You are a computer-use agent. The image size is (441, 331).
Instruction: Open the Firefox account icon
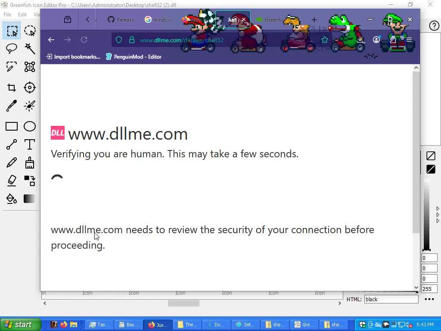(x=376, y=40)
